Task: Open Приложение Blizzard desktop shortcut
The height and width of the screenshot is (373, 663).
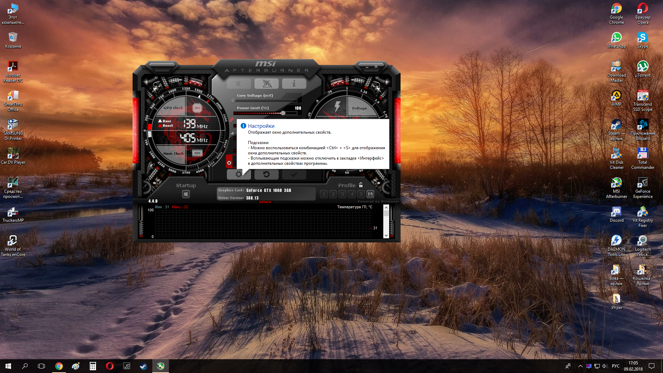Action: 643,130
